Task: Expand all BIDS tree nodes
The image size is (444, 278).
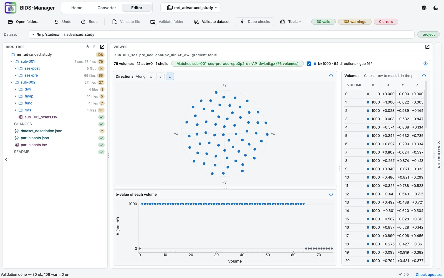Action: click(94, 47)
